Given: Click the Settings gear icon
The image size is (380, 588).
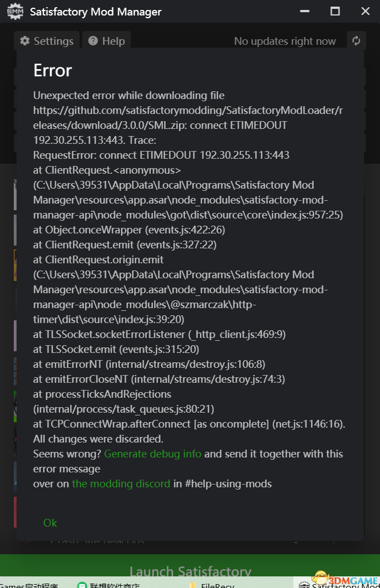Looking at the screenshot, I should point(25,41).
